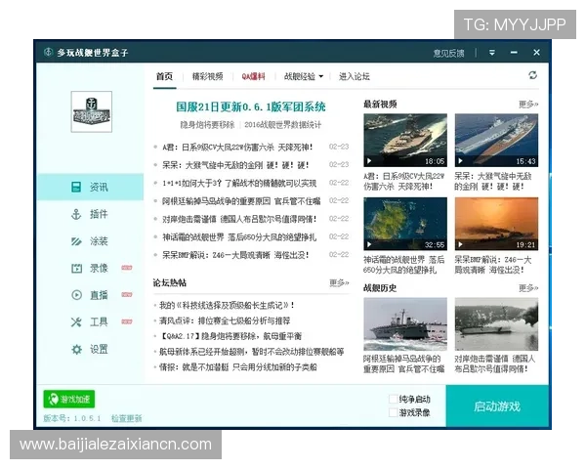Open the 工具 tools wrench icon
Viewport: 586px width, 469px height.
[76, 322]
